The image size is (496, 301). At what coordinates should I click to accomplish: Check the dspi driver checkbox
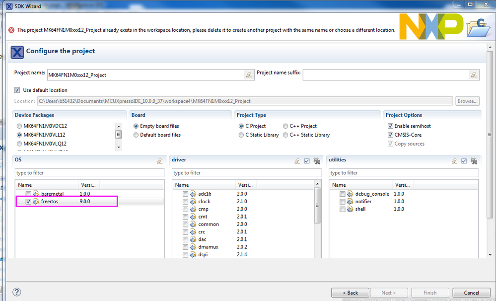pos(185,254)
